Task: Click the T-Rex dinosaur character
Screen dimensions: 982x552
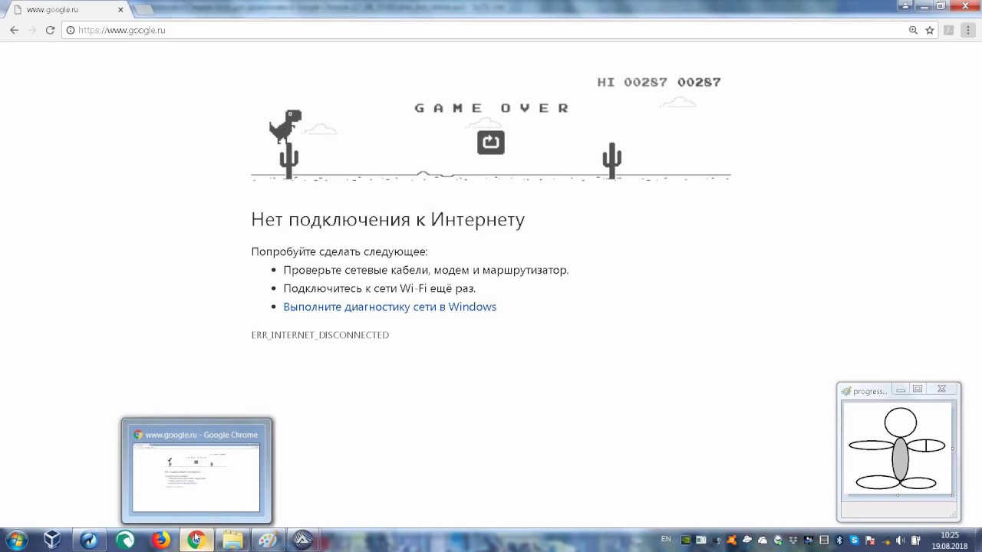Action: pos(285,127)
